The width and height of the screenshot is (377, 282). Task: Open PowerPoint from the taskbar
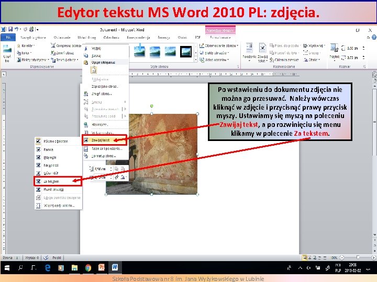click(101, 267)
